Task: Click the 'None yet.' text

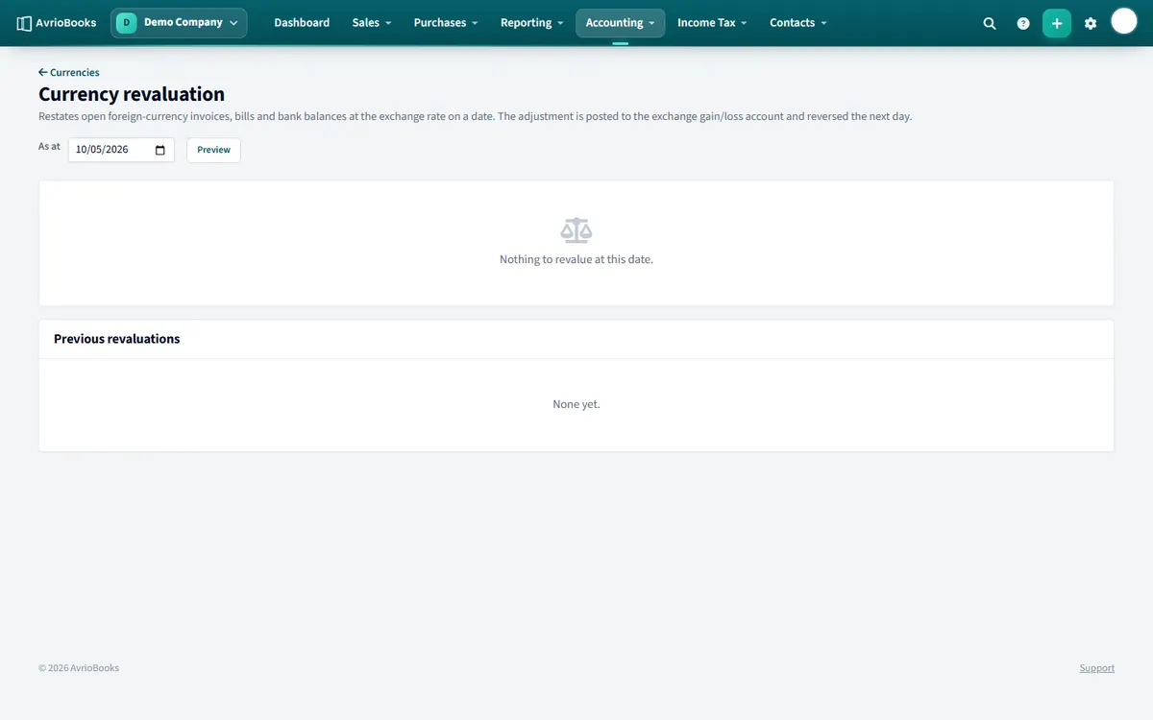Action: click(x=576, y=404)
